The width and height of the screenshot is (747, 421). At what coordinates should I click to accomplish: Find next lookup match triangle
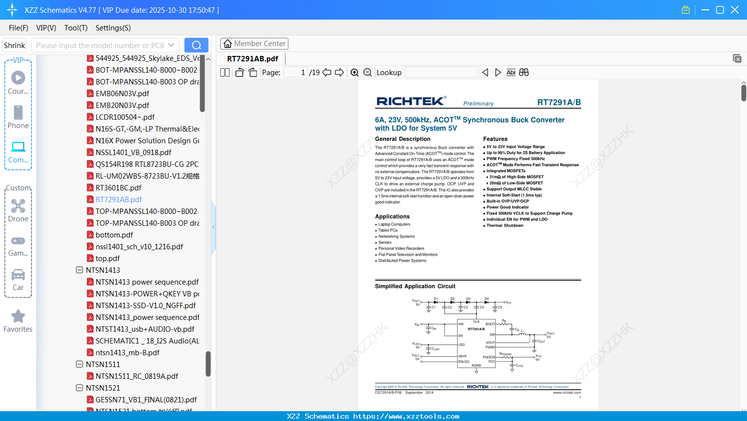pos(498,73)
